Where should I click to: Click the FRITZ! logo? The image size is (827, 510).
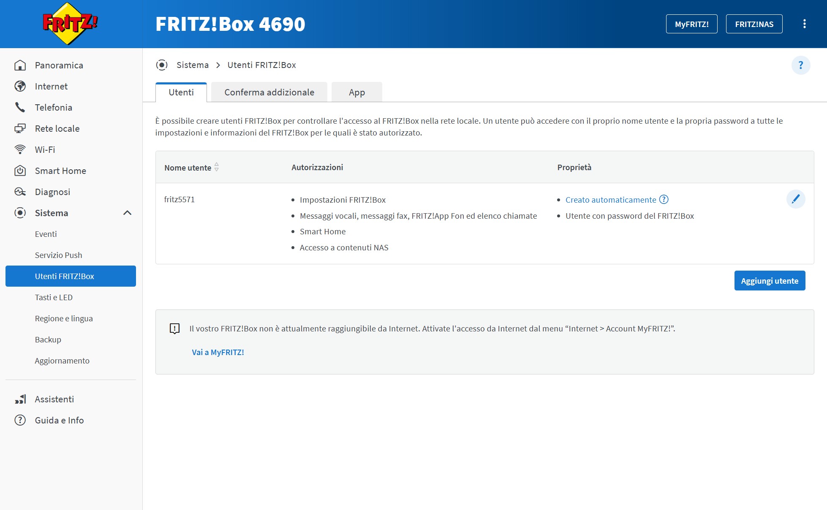click(70, 24)
